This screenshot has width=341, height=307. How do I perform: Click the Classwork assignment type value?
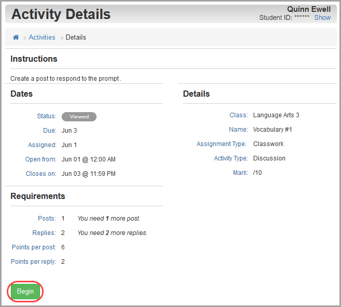pos(269,144)
